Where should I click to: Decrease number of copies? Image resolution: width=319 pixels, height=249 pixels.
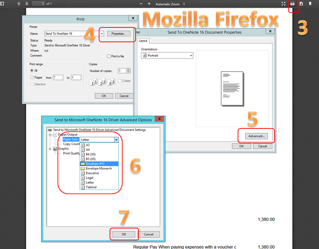click(x=128, y=72)
